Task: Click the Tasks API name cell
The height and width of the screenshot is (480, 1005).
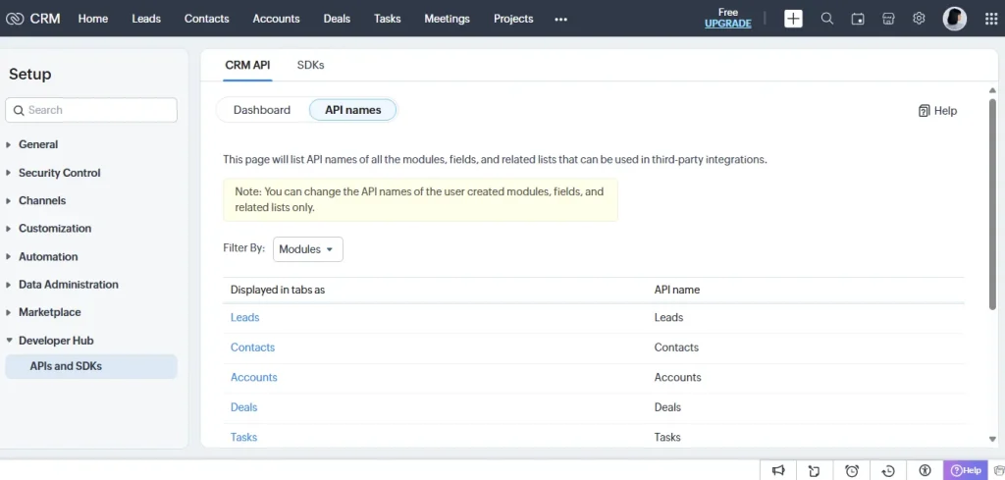Action: [667, 437]
